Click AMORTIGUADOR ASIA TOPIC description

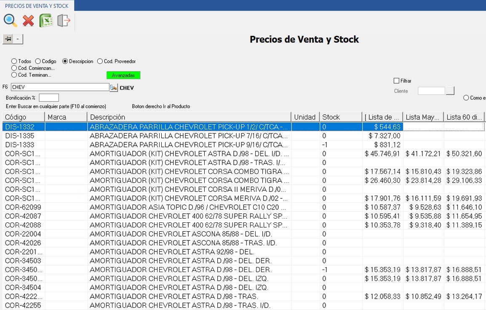pyautogui.click(x=188, y=207)
